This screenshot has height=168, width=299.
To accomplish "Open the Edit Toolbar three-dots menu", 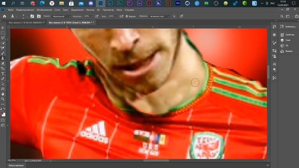I will pos(3,104).
